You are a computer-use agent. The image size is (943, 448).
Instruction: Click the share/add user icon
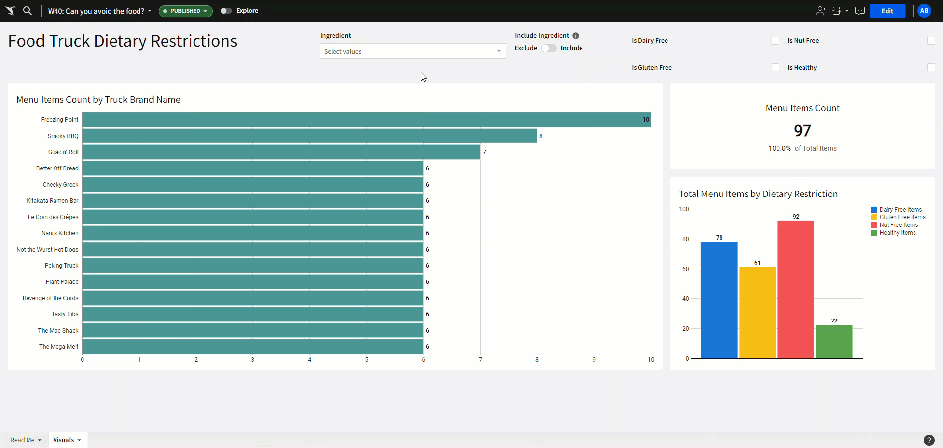tap(820, 11)
